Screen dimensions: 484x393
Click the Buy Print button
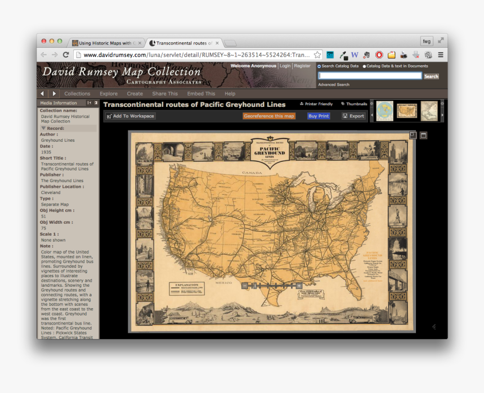tap(319, 116)
